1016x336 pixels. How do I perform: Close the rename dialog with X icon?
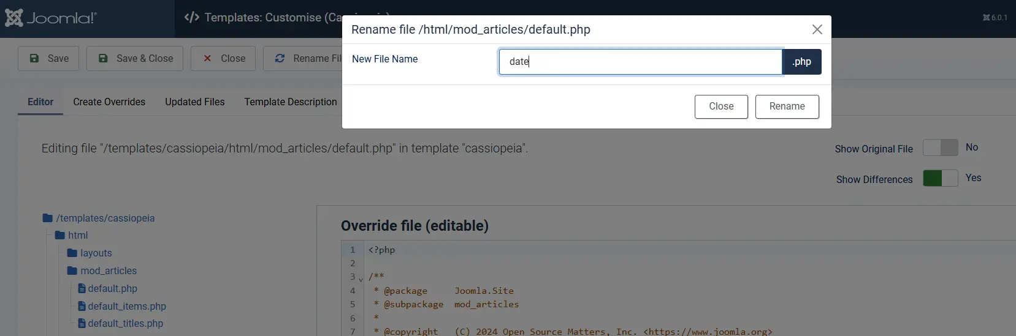pyautogui.click(x=817, y=29)
